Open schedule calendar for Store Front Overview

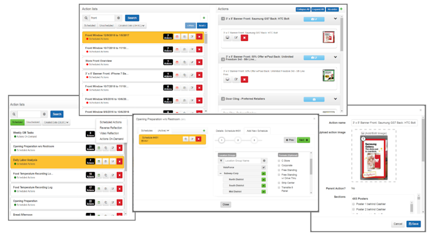coord(177,62)
